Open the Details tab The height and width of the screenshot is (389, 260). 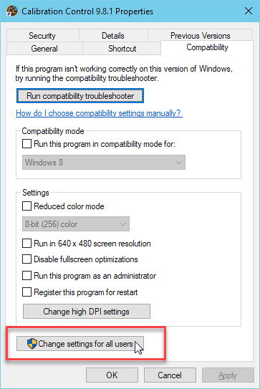(x=113, y=36)
